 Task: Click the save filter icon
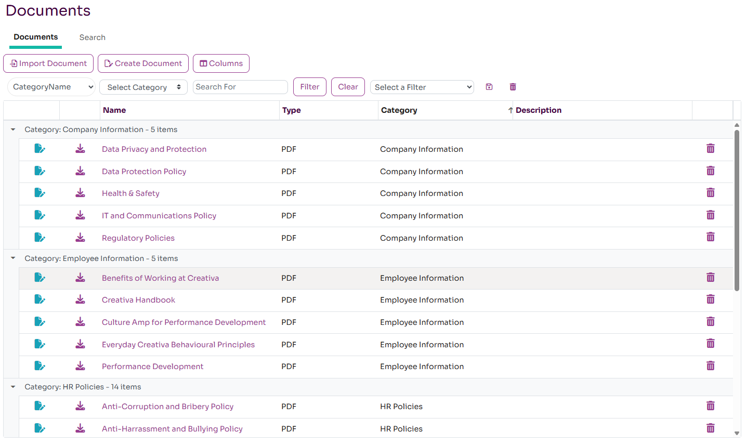click(489, 87)
